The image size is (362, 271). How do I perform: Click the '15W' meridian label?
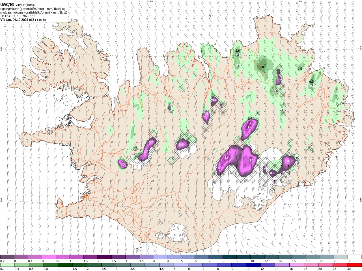pos(299,1)
